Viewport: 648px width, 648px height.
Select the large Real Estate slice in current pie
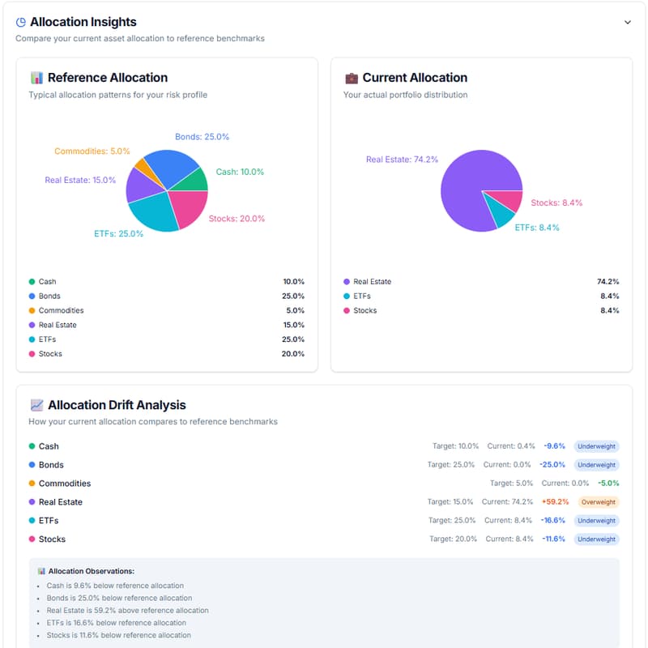[x=470, y=182]
